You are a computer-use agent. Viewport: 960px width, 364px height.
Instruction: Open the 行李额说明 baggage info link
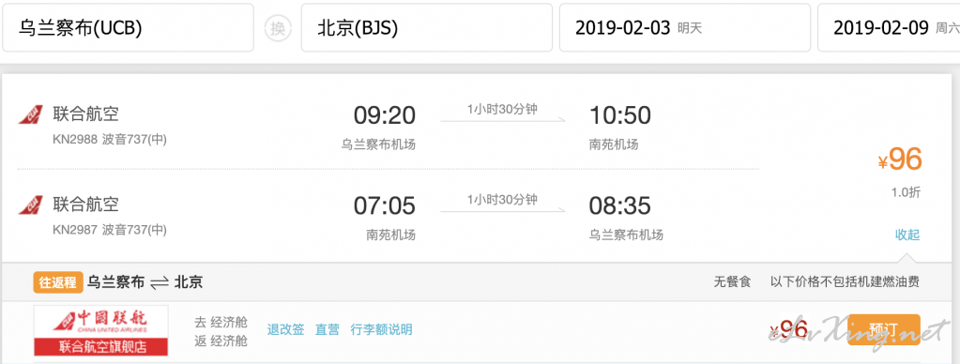[x=381, y=329]
